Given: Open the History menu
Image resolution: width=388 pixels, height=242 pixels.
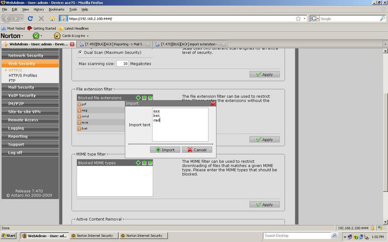Looking at the screenshot, I should click(39, 9).
